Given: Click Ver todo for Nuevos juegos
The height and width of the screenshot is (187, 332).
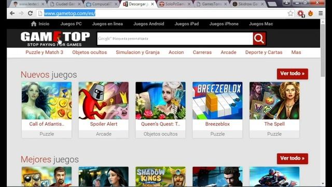Looking at the screenshot, I should [293, 74].
